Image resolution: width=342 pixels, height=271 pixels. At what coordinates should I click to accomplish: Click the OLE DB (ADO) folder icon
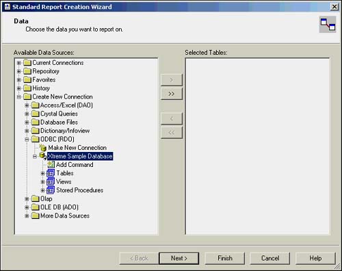(x=36, y=207)
